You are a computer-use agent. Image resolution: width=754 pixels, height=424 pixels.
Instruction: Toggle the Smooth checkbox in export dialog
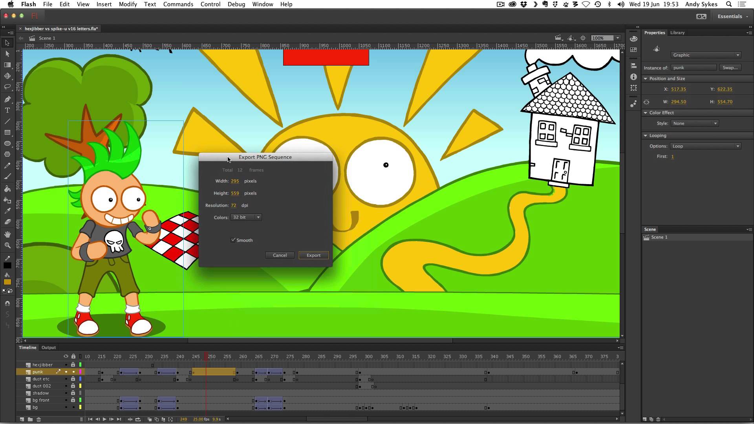pos(233,240)
